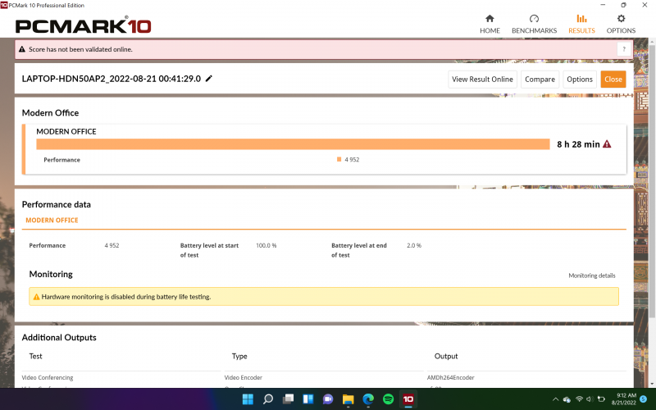The height and width of the screenshot is (410, 656).
Task: Launch Microsoft Edge from the taskbar
Action: [x=368, y=399]
